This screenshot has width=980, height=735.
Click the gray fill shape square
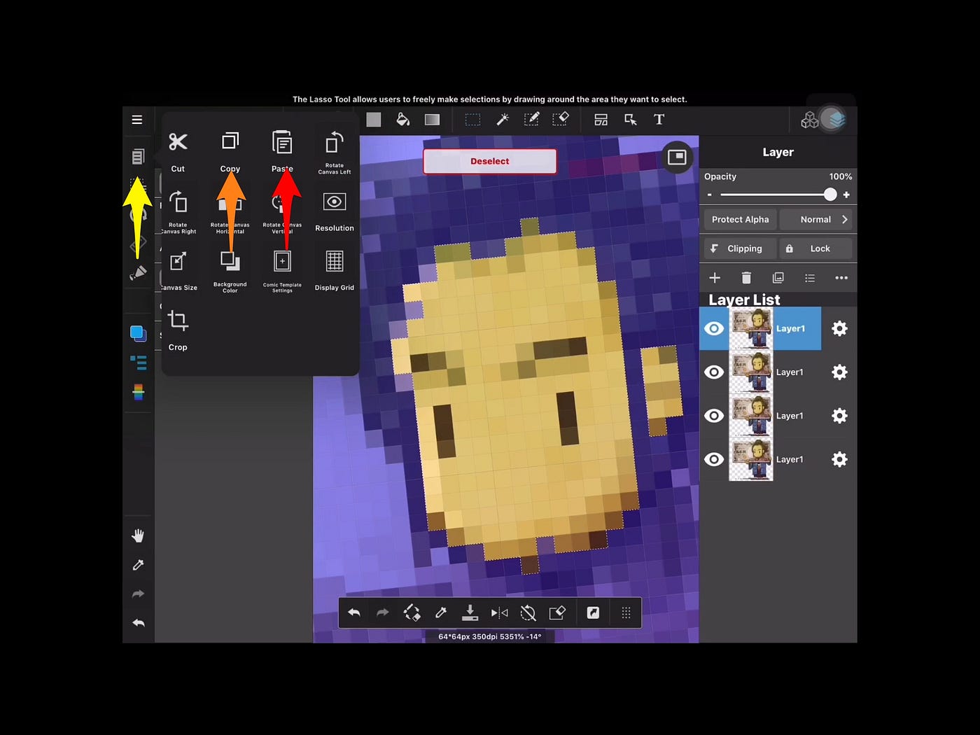click(374, 120)
